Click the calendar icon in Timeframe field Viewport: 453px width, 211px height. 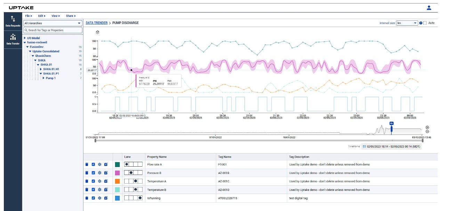click(x=364, y=147)
